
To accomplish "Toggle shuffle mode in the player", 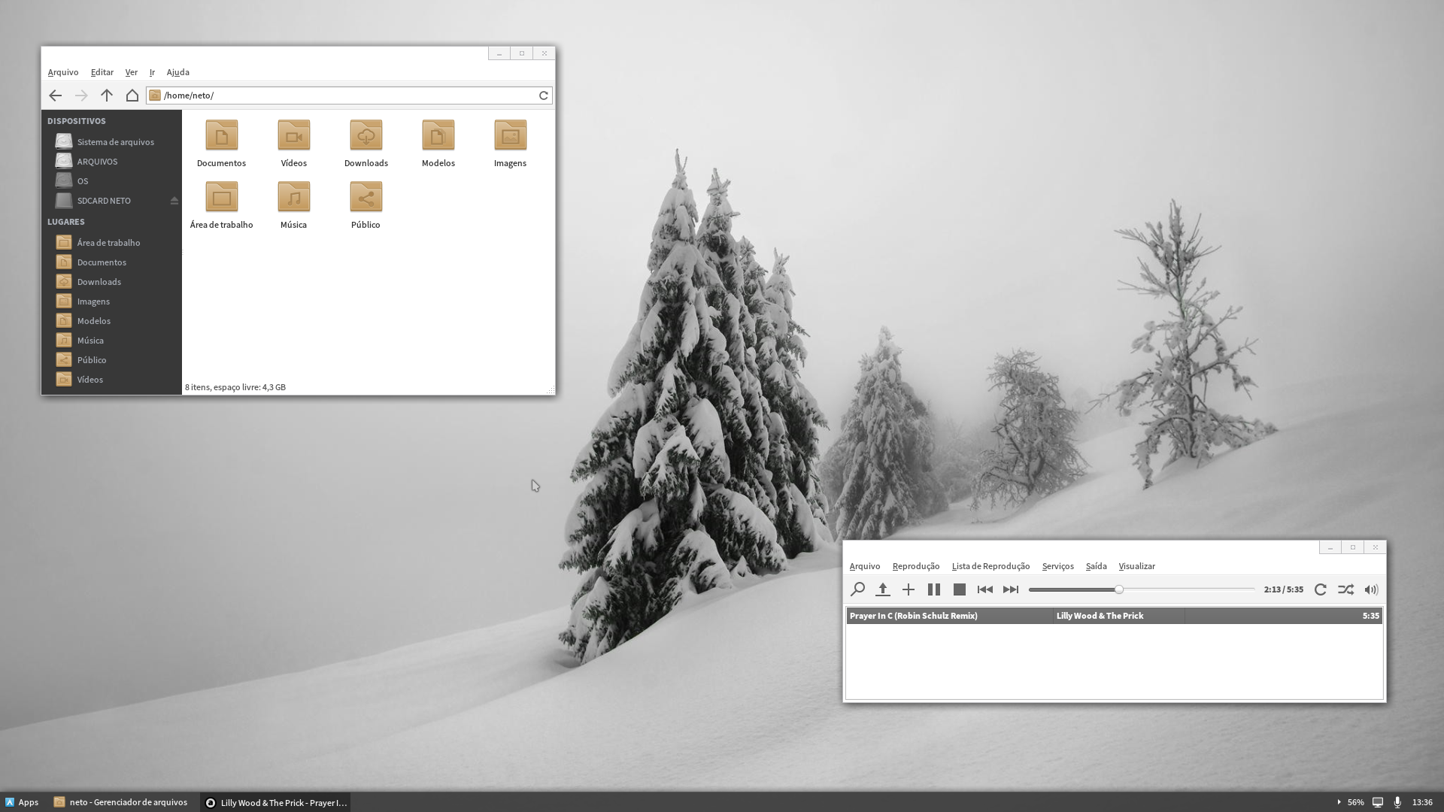I will (1346, 589).
